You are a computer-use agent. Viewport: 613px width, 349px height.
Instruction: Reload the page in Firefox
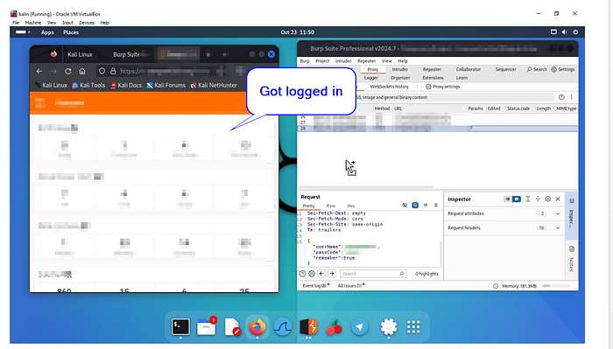pyautogui.click(x=68, y=71)
